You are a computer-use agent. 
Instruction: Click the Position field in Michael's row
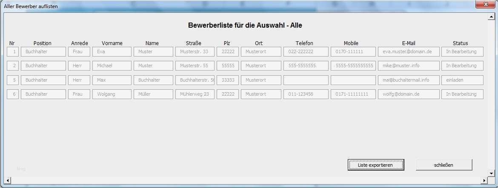click(x=43, y=66)
